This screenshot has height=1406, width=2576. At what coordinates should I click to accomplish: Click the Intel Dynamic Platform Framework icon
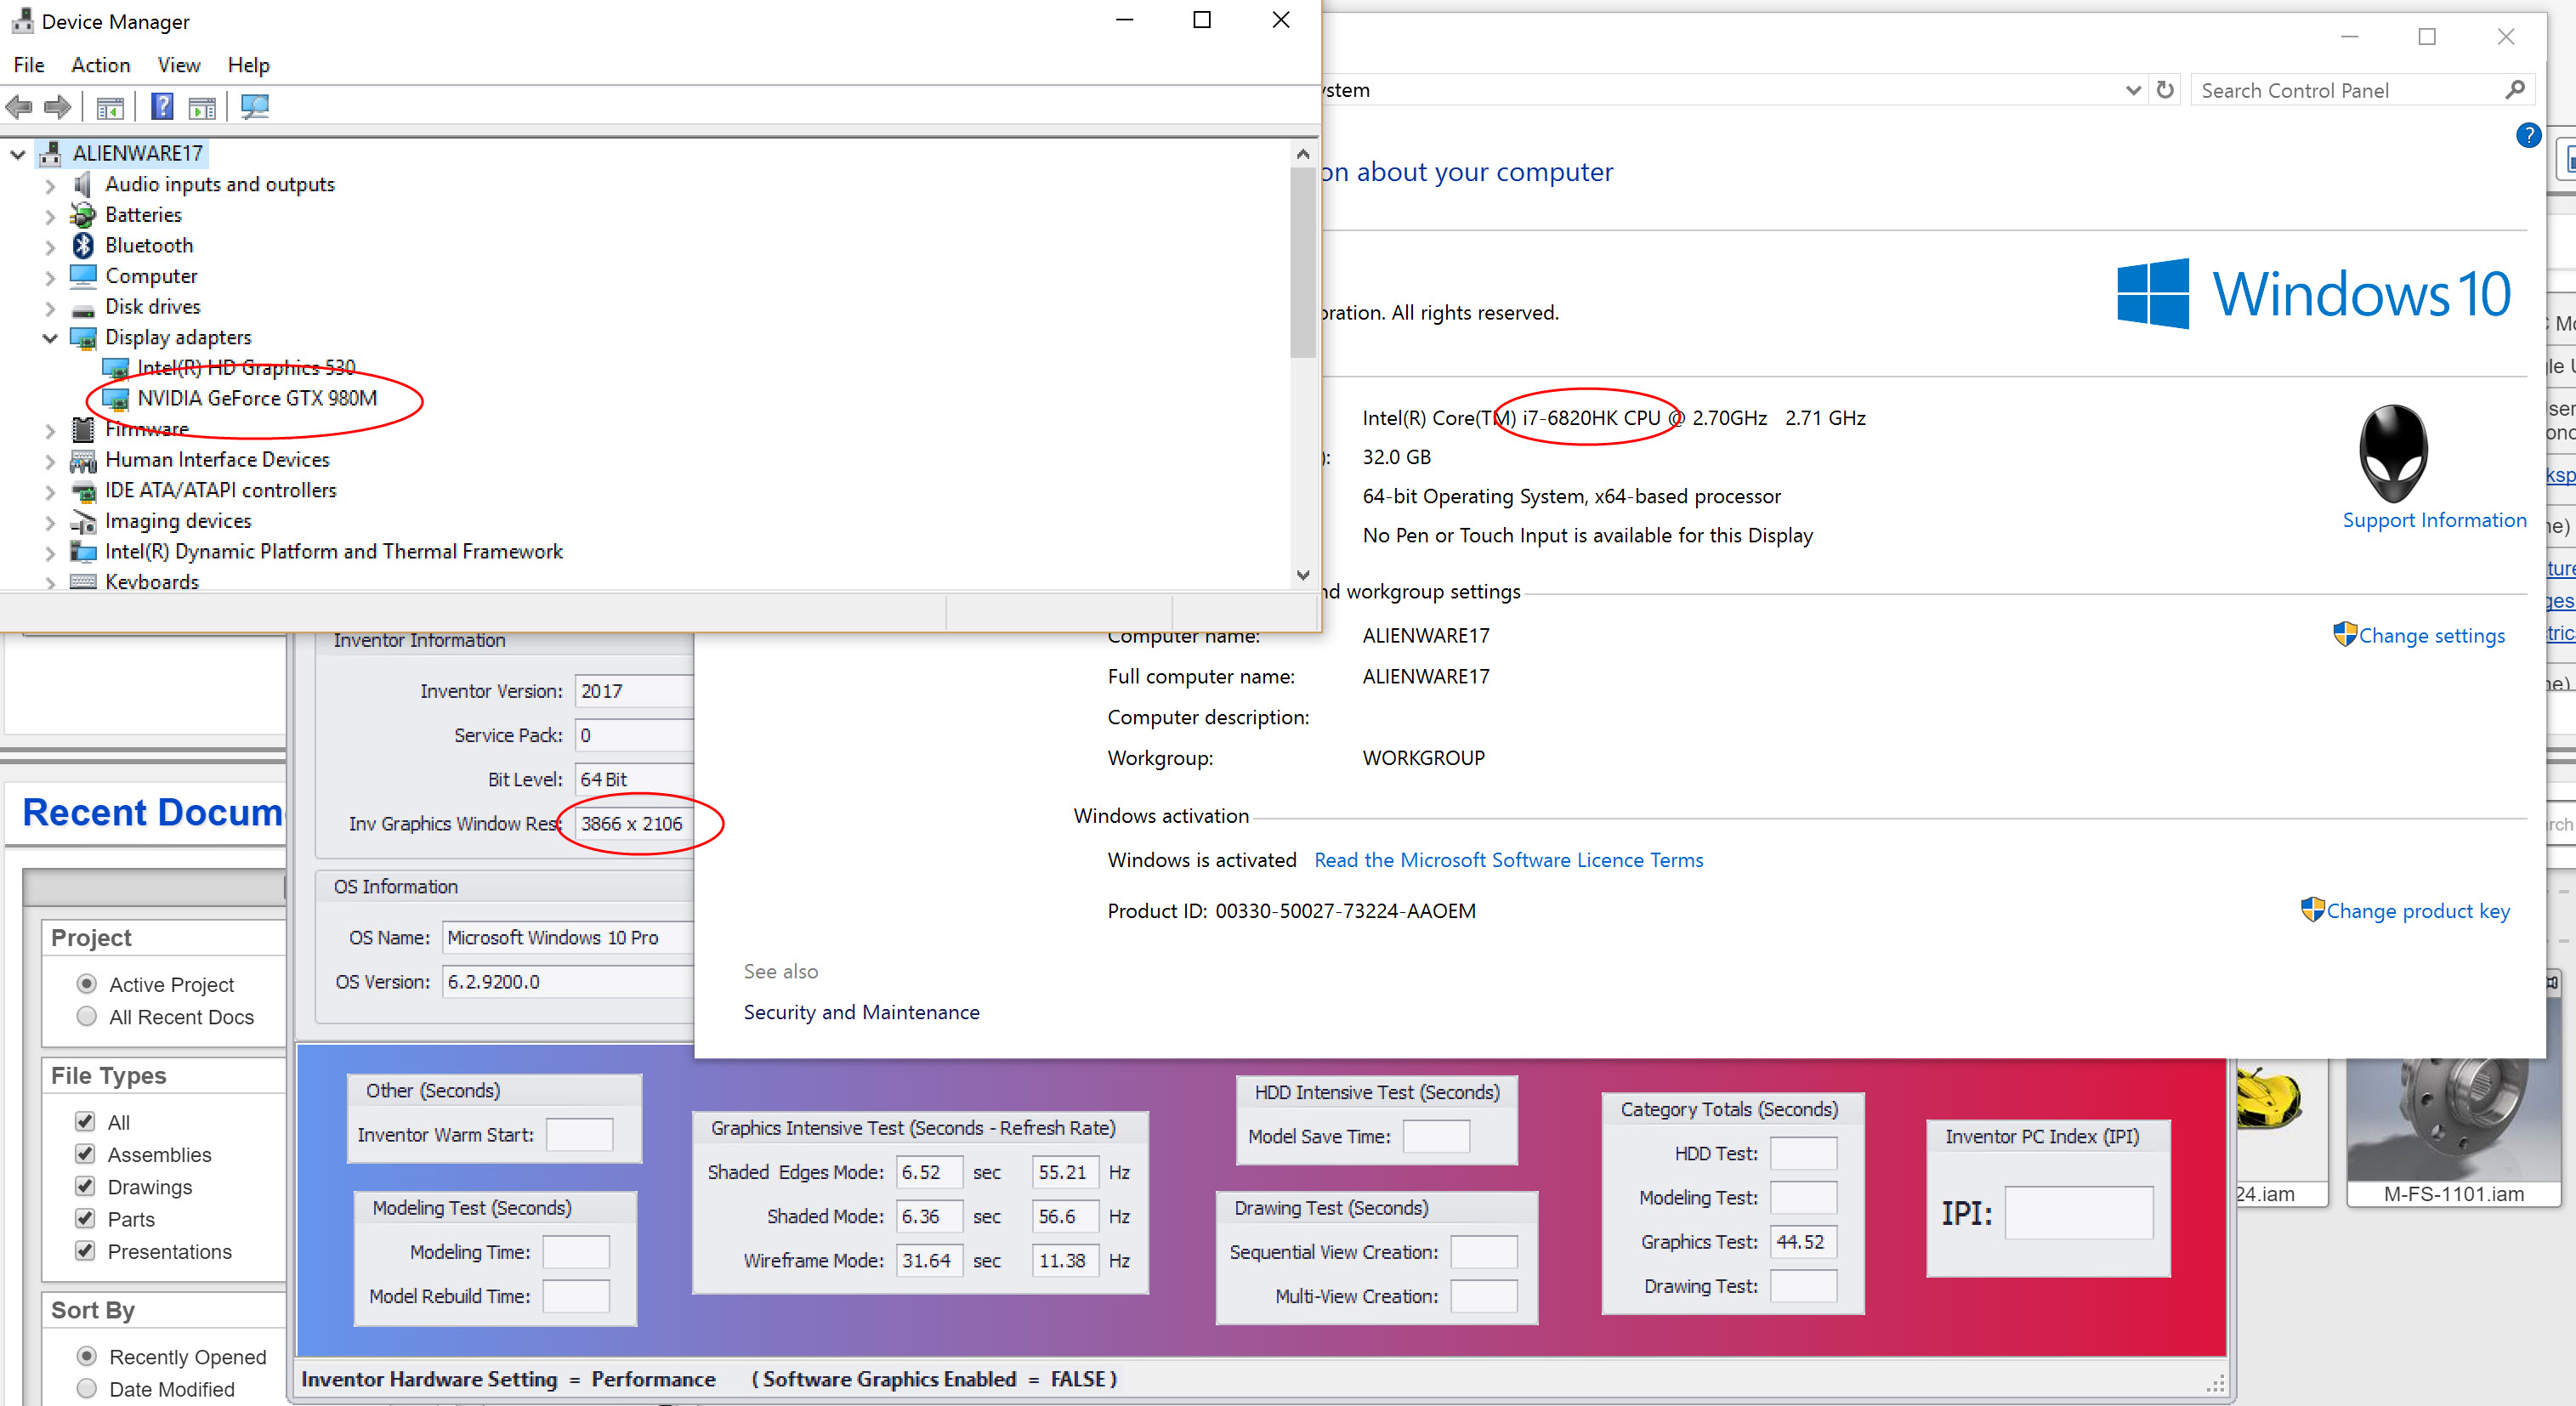83,552
